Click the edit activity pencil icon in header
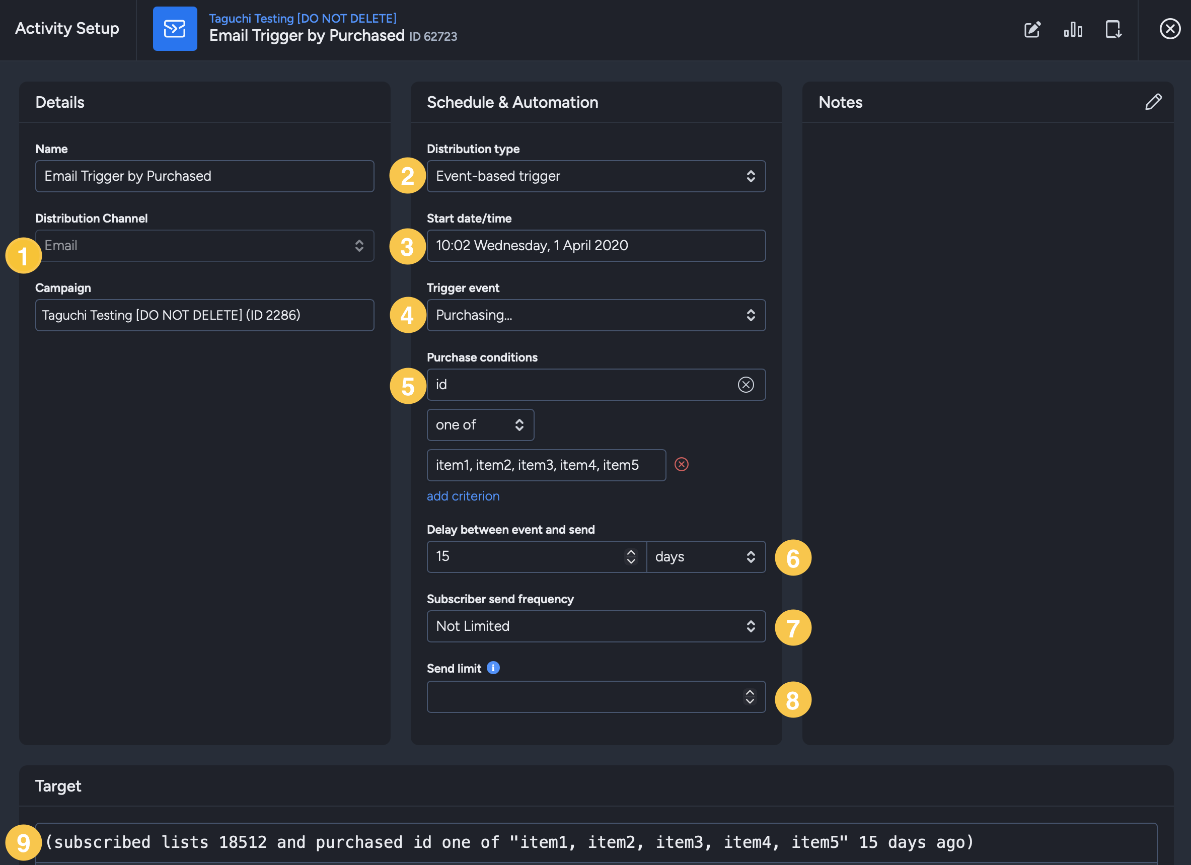This screenshot has height=865, width=1191. click(x=1032, y=29)
